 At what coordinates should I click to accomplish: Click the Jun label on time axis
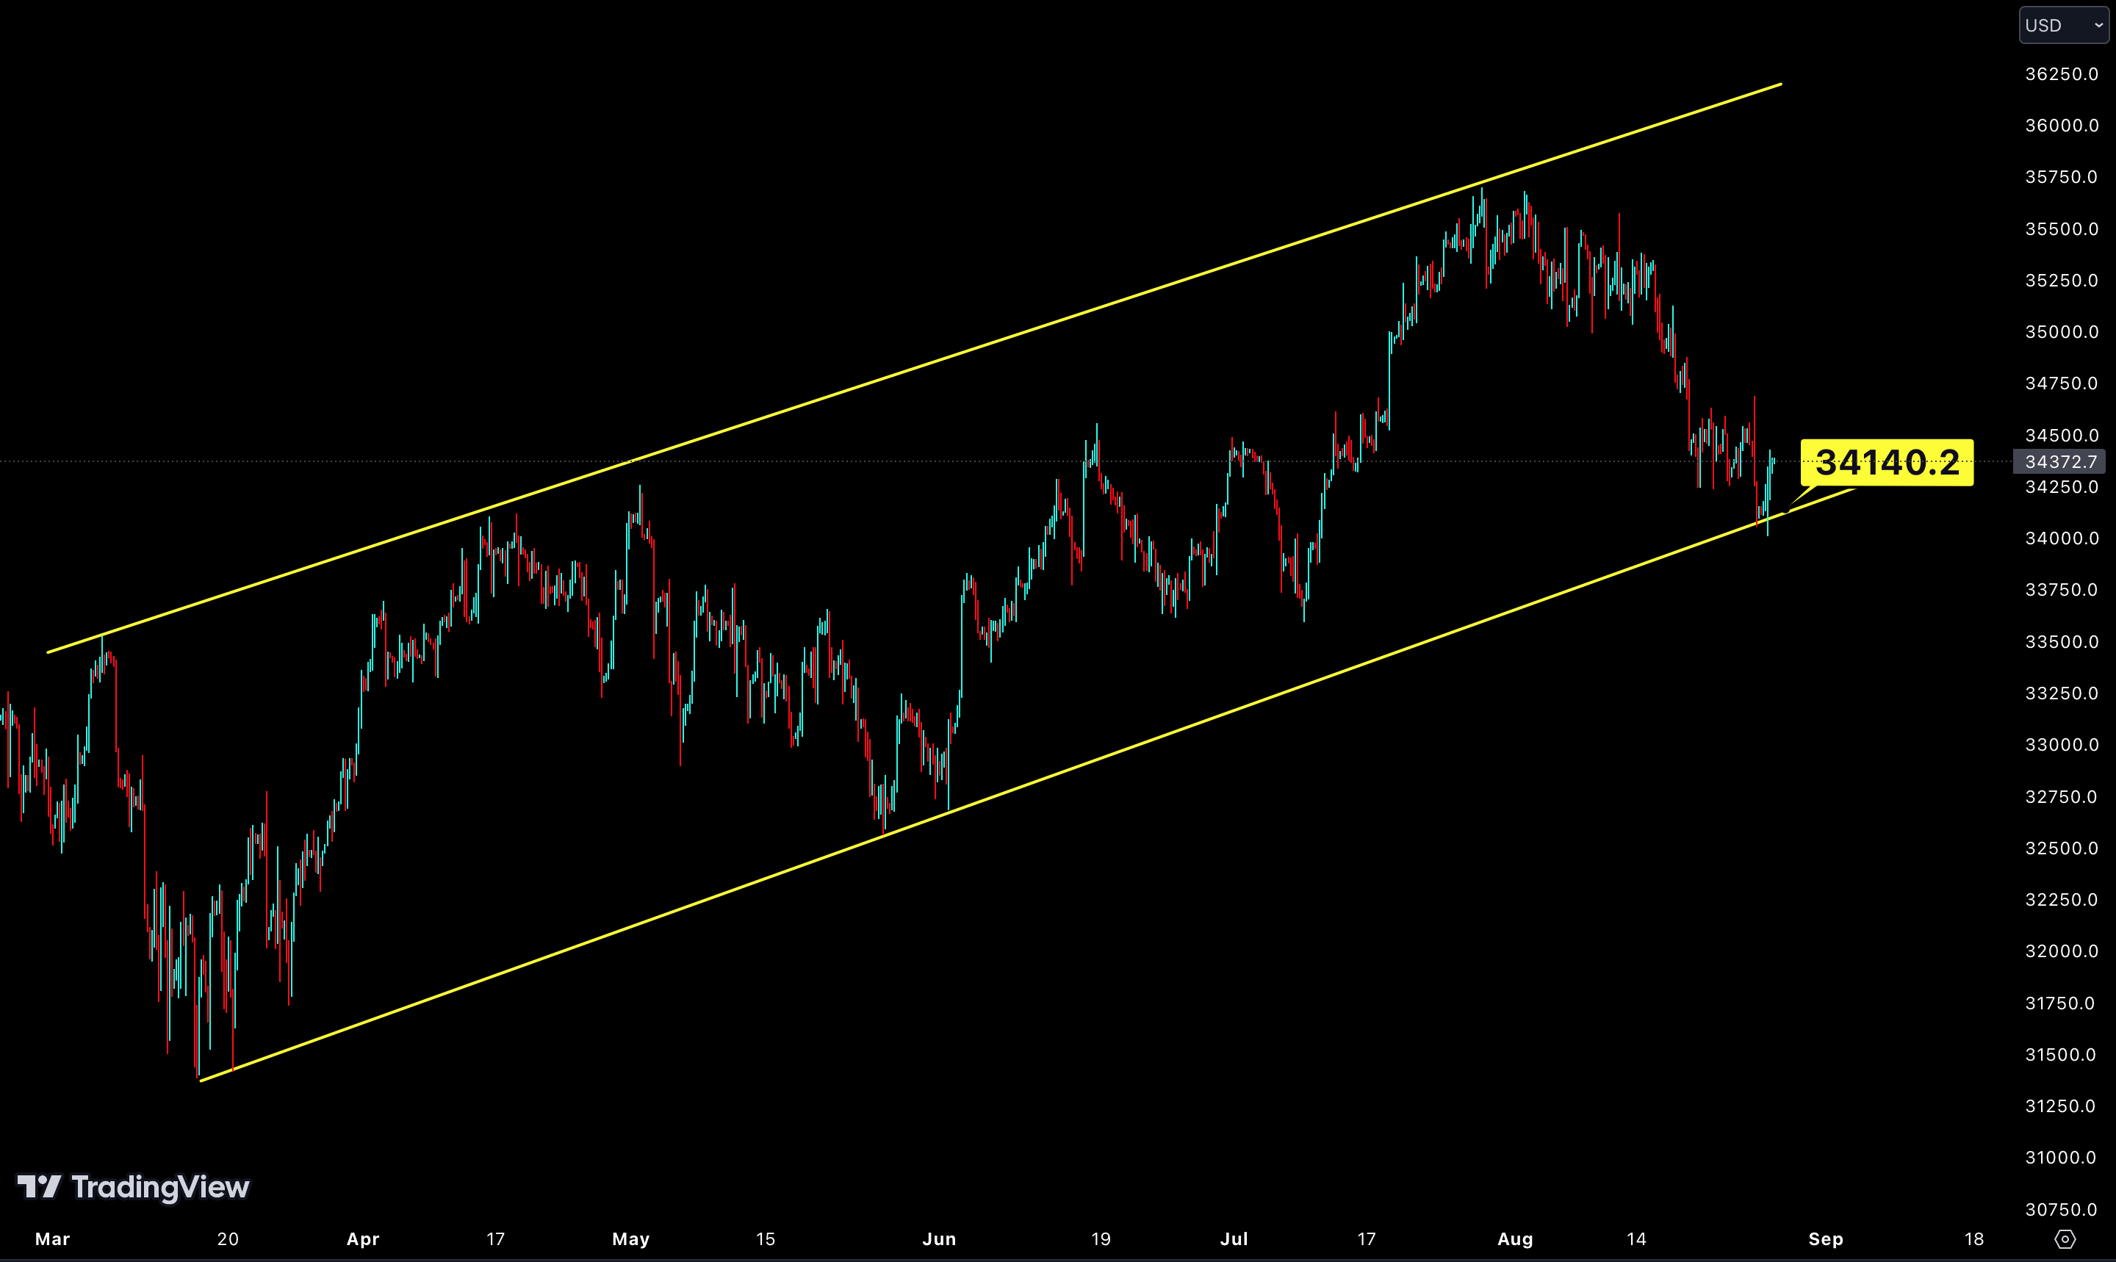940,1239
